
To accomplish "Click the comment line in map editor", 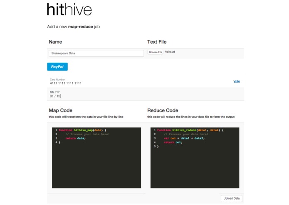I will [x=87, y=134].
